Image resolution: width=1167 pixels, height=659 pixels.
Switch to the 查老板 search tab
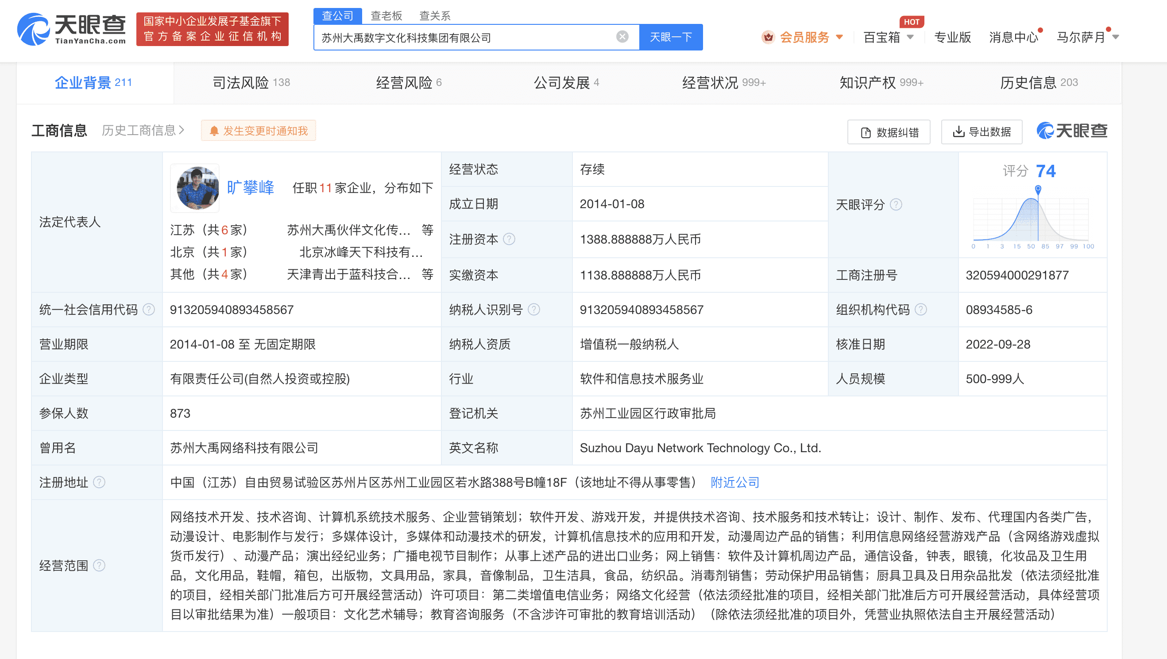pyautogui.click(x=386, y=16)
